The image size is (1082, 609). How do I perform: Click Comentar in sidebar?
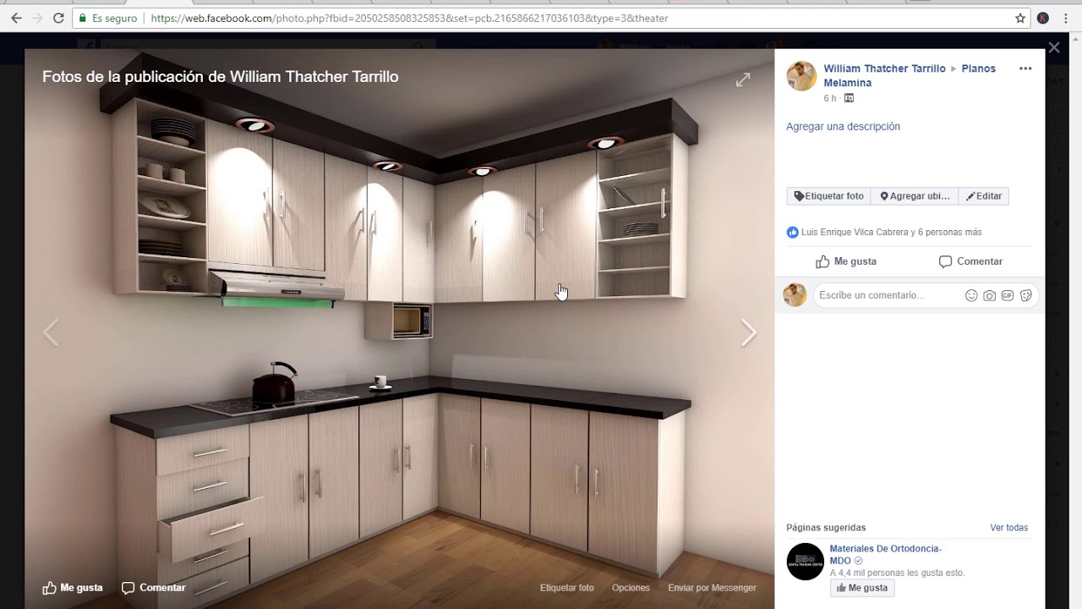970,261
